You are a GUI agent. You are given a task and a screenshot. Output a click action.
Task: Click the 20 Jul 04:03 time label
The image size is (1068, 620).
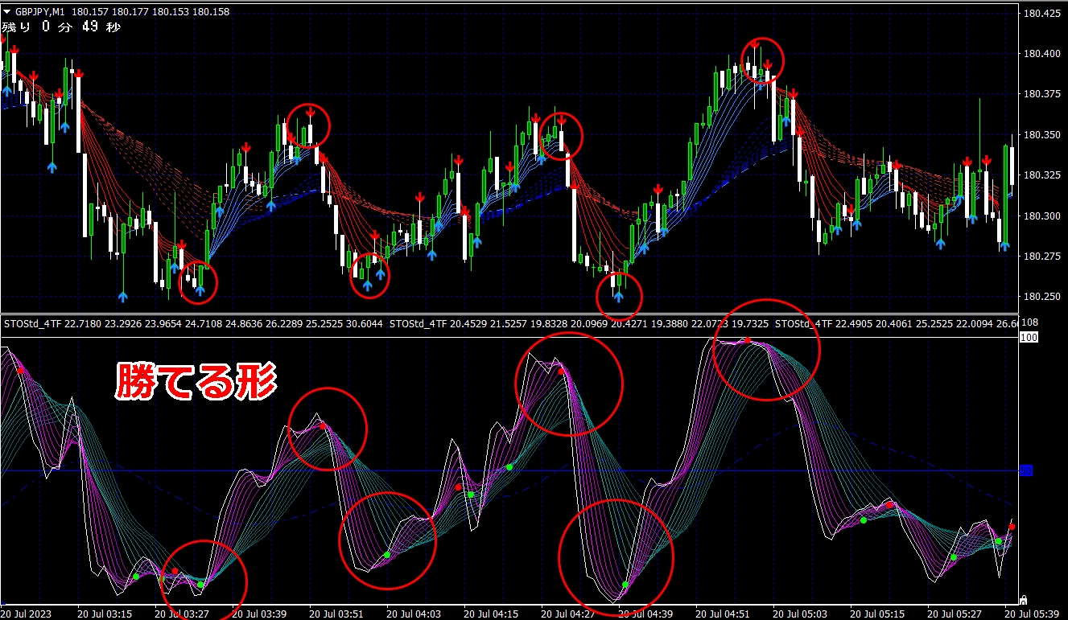point(414,614)
